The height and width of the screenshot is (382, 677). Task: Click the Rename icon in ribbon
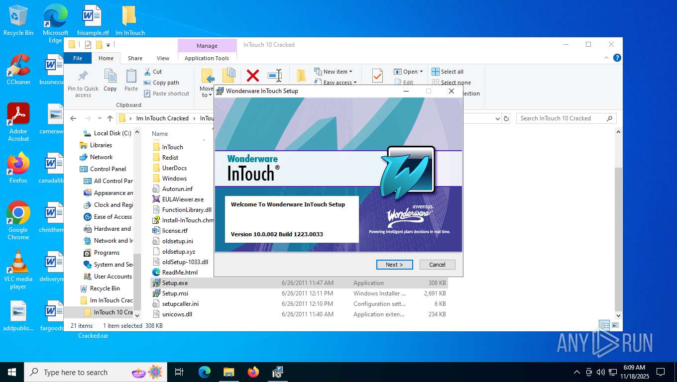tap(275, 76)
